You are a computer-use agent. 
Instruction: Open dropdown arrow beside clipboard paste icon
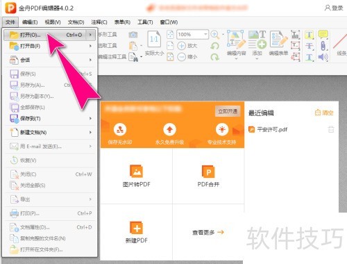pos(141,46)
